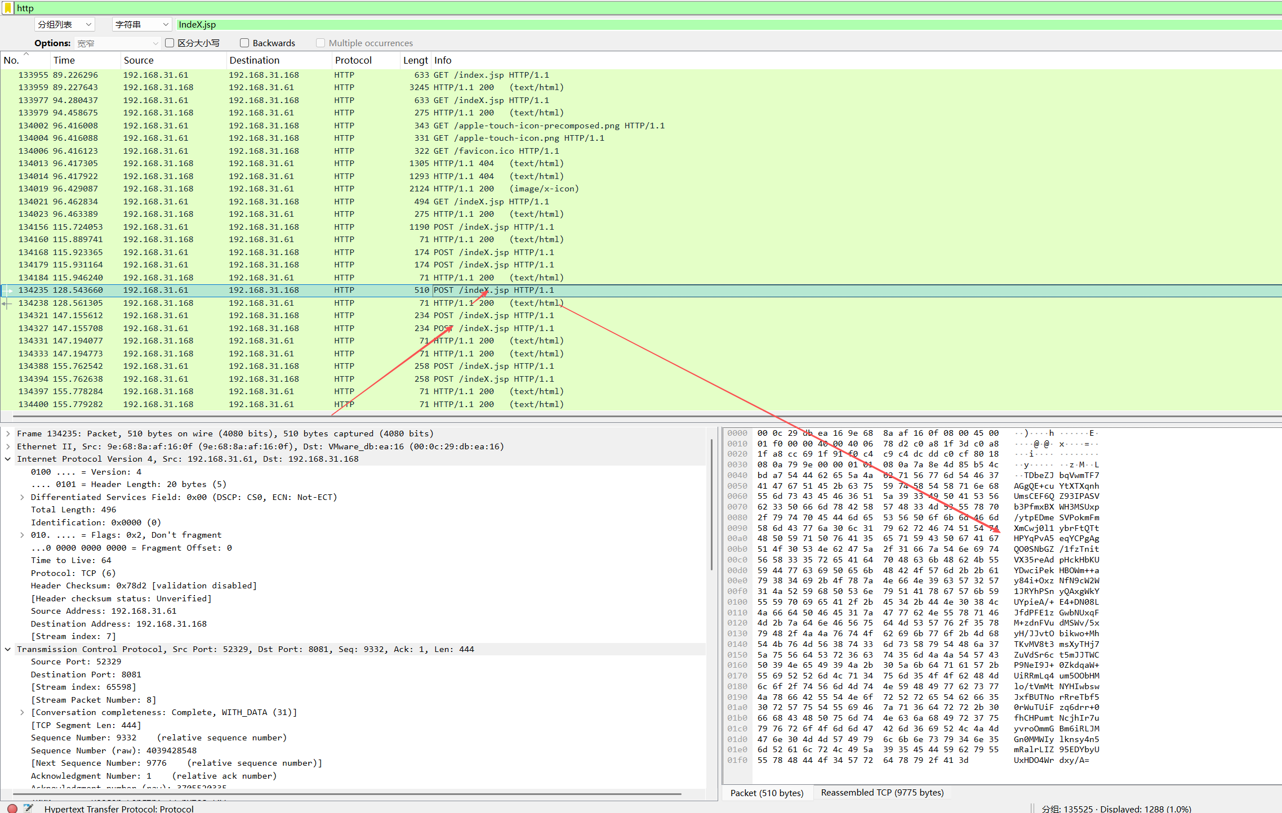Viewport: 1282px width, 813px height.
Task: Collapse the Transmission Control Protocol node
Action: 8,649
